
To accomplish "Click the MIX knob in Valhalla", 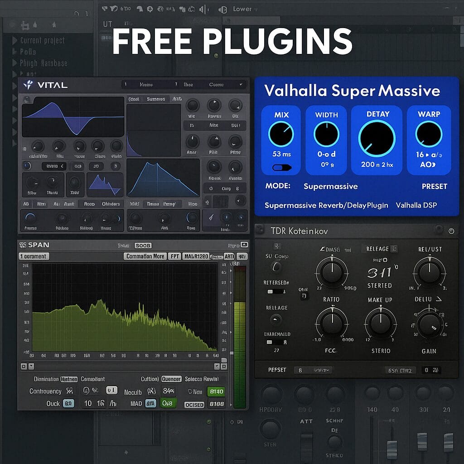I will (281, 134).
